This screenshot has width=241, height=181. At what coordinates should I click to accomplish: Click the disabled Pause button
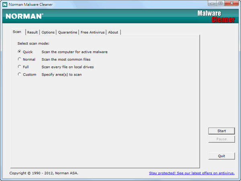tap(221, 139)
